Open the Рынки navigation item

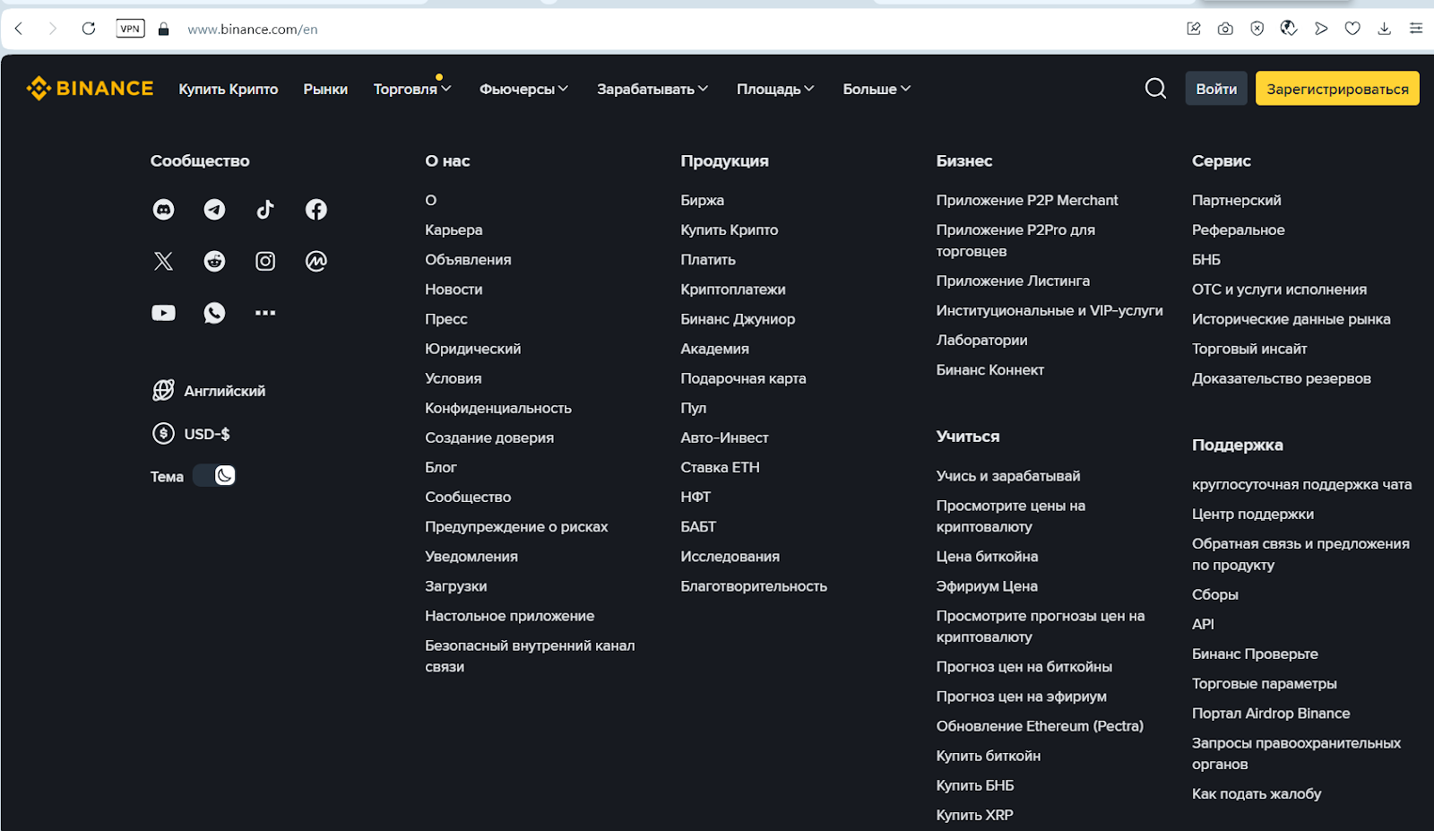[x=325, y=89]
